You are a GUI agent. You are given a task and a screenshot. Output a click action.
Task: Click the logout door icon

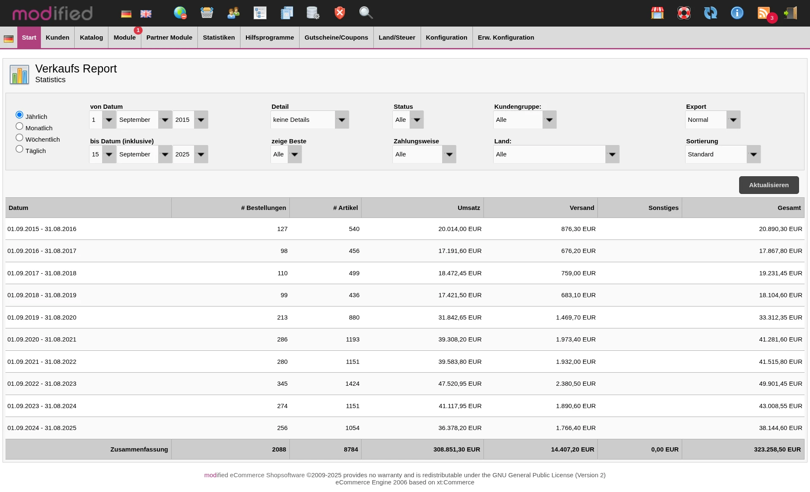(x=791, y=13)
